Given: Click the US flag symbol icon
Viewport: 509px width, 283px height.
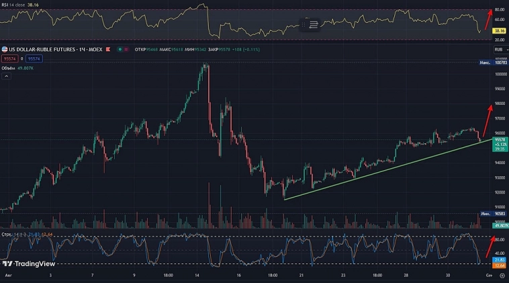Looking at the screenshot, I should coord(3,50).
